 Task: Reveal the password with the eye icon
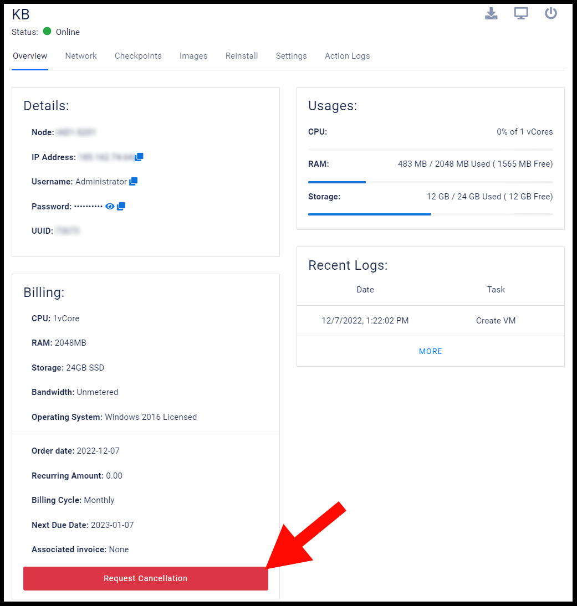pyautogui.click(x=109, y=206)
